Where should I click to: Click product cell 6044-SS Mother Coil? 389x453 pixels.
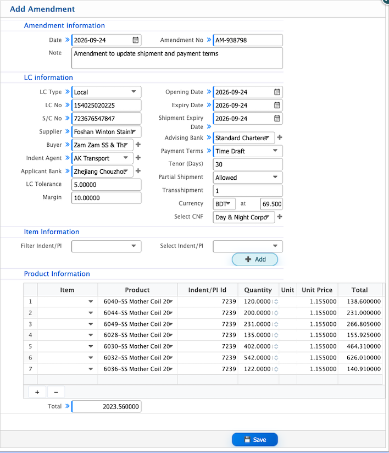[x=137, y=313]
